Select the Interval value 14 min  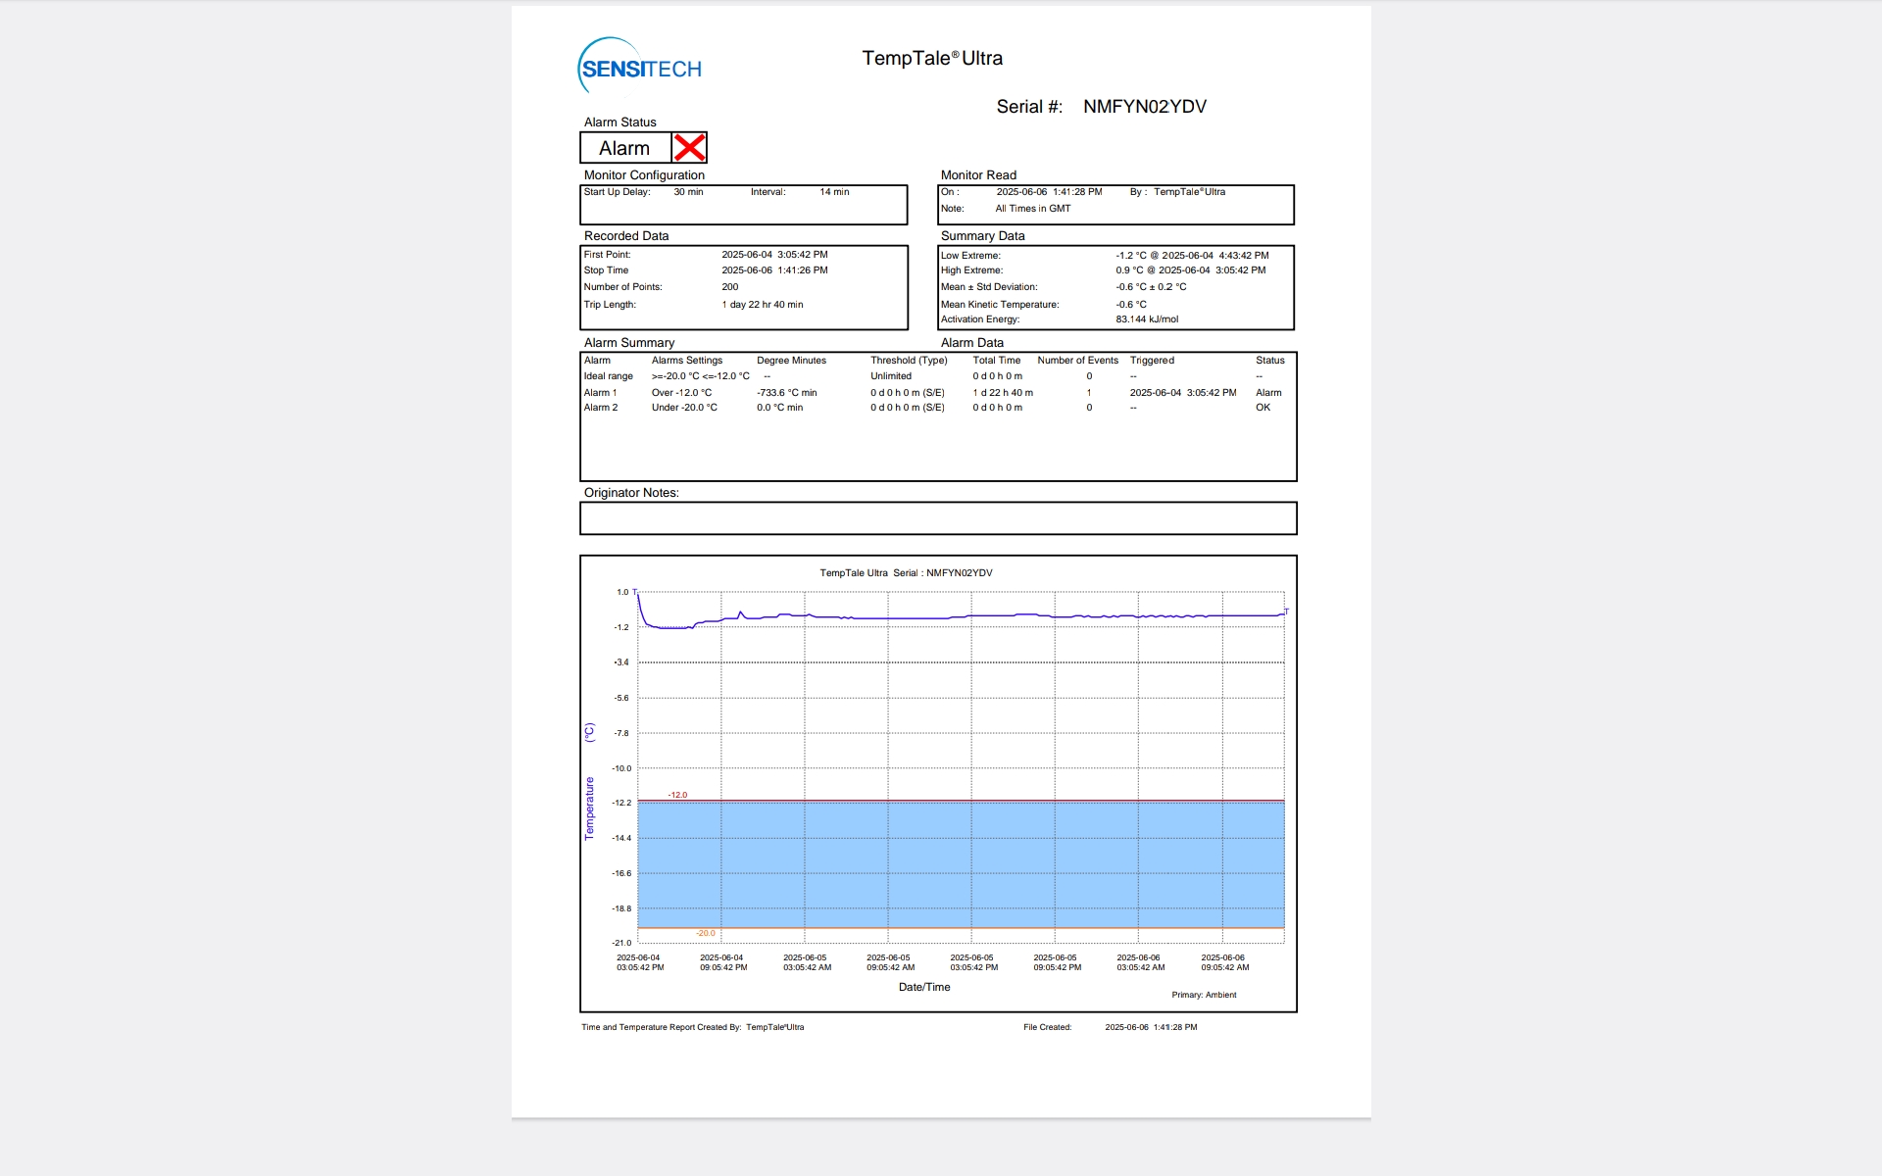834,192
